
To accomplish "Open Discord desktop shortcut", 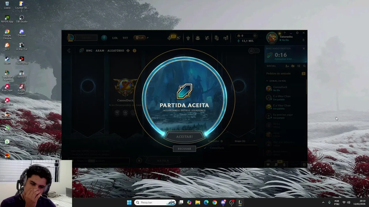I will (x=22, y=33).
